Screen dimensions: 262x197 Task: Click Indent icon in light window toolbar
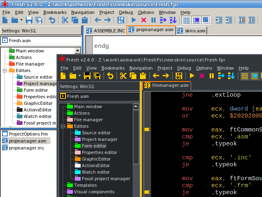click(x=219, y=20)
